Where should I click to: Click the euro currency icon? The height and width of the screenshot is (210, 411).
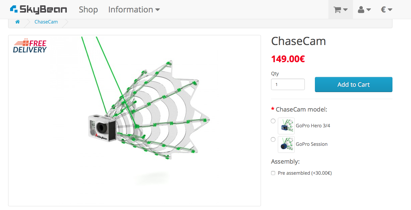tap(383, 10)
